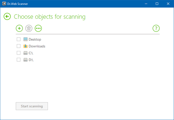The image size is (174, 120).
Task: Click the green back arrow icon
Action: [7, 17]
